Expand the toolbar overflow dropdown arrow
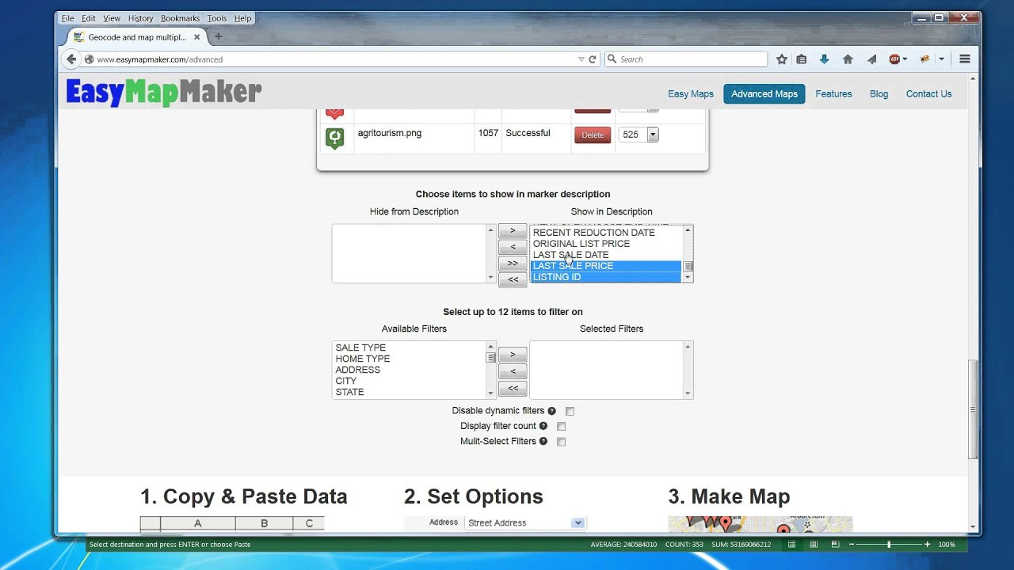Image resolution: width=1014 pixels, height=570 pixels. click(941, 59)
